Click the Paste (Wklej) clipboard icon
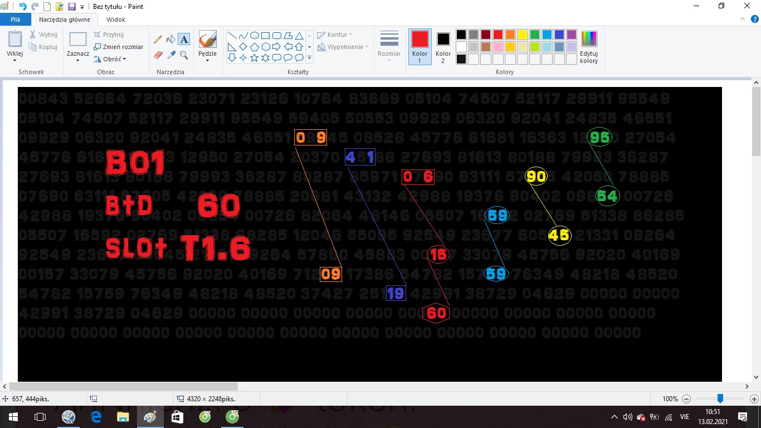 pos(15,39)
